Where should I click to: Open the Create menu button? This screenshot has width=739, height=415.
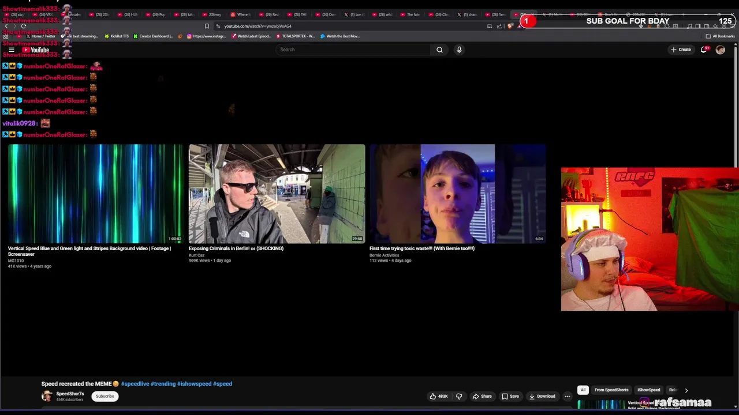coord(681,50)
